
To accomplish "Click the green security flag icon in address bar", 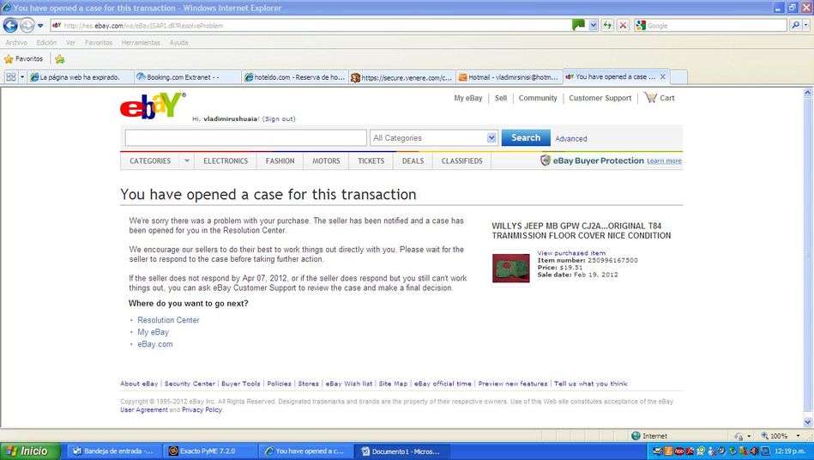I will [x=578, y=25].
